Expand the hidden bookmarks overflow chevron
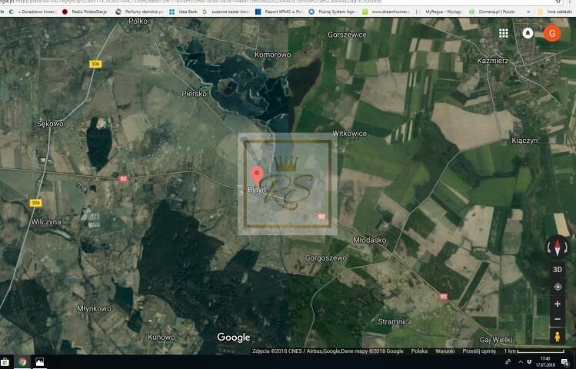 coord(528,12)
